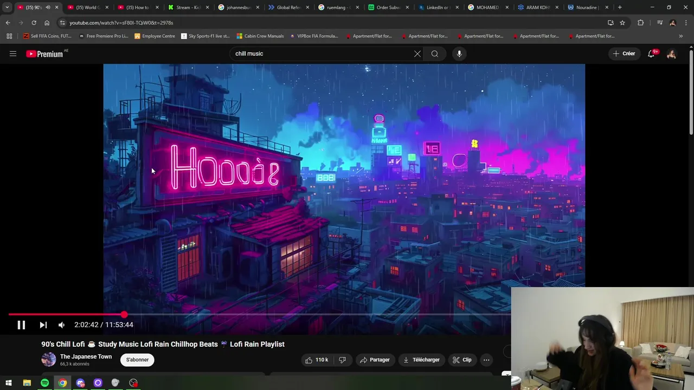This screenshot has width=694, height=390.
Task: Skip to the next video
Action: pyautogui.click(x=43, y=325)
